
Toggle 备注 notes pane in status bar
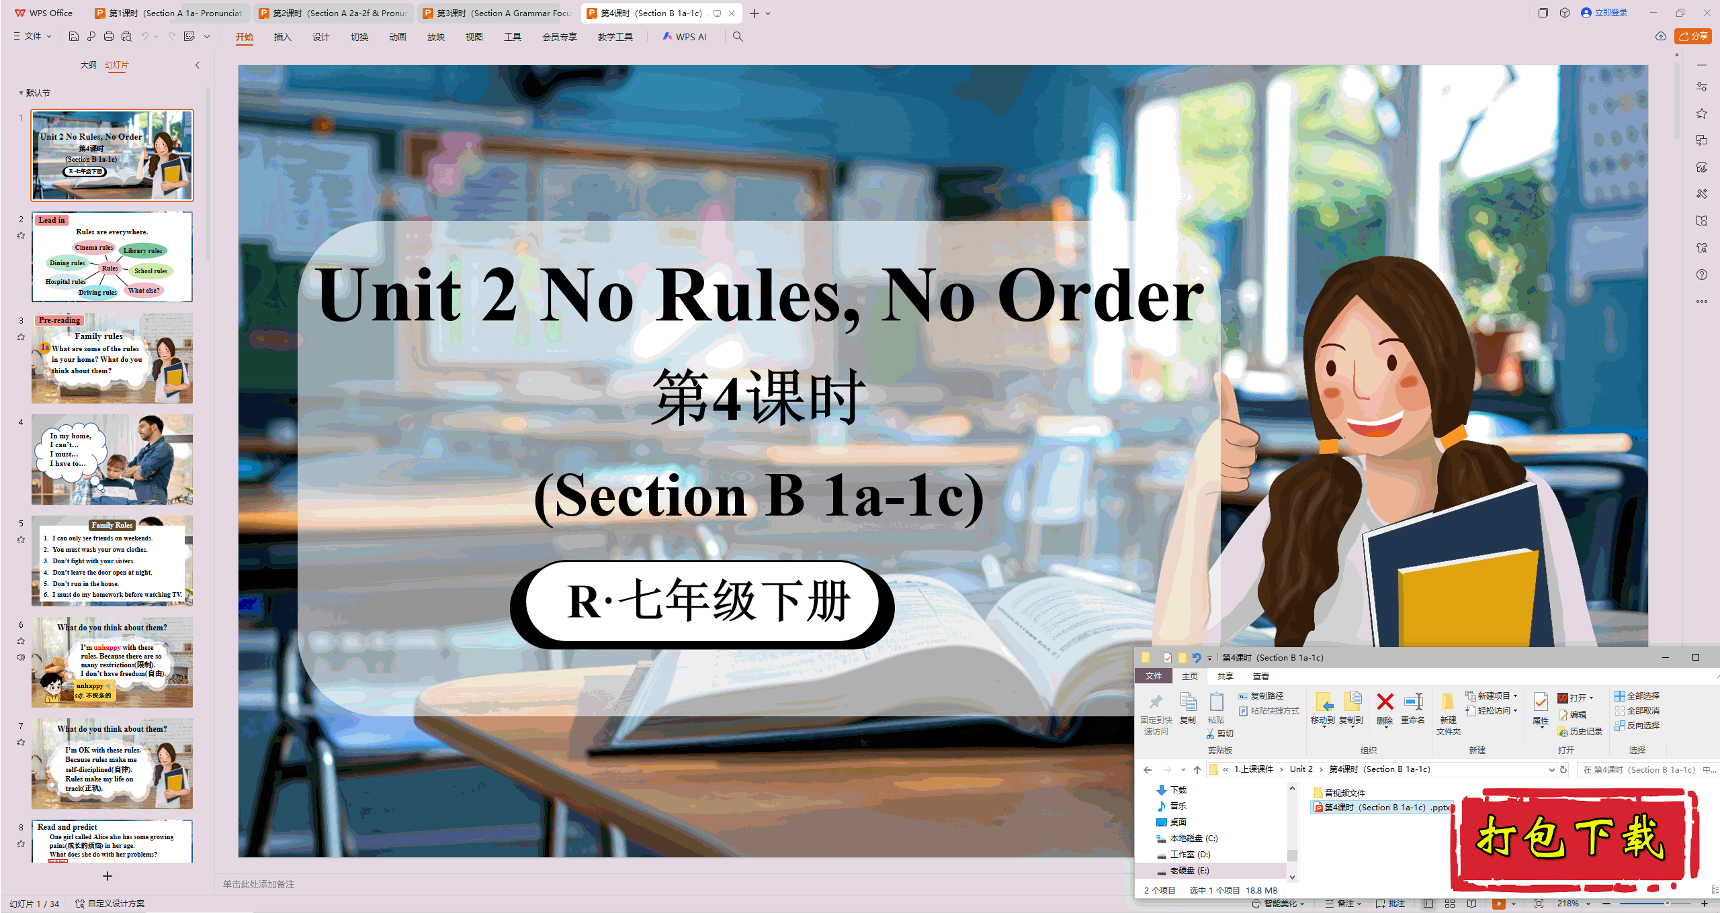1344,904
